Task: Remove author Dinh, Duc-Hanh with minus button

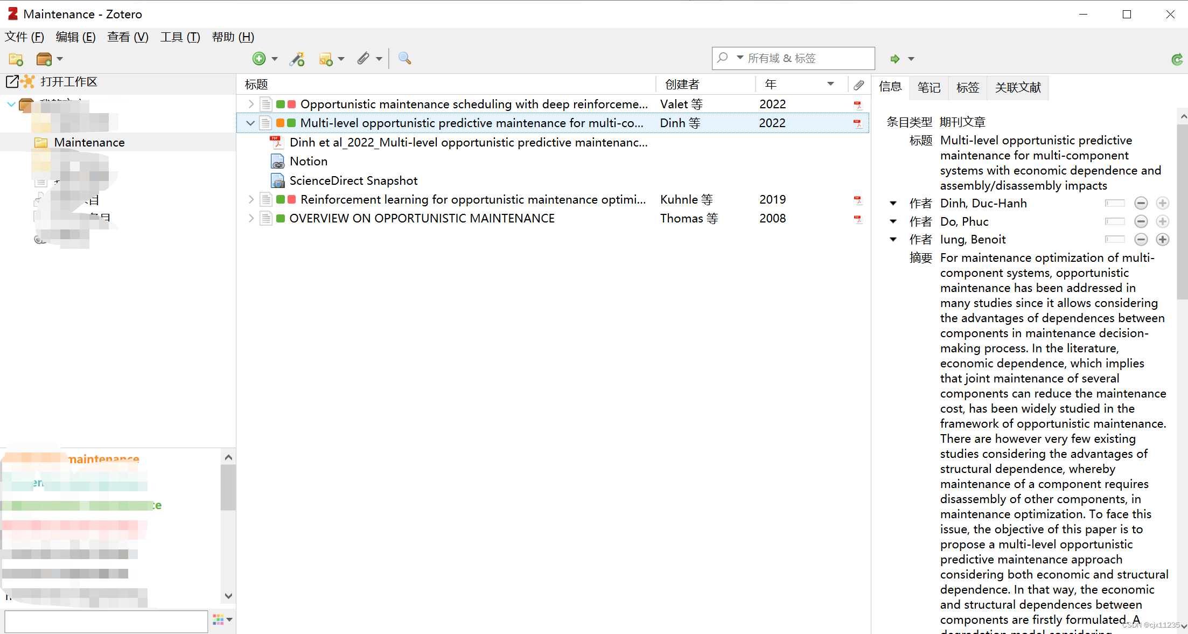Action: coord(1141,203)
